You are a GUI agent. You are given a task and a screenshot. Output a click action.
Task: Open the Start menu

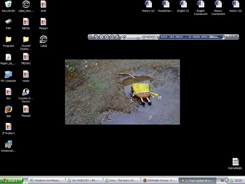click(x=11, y=180)
